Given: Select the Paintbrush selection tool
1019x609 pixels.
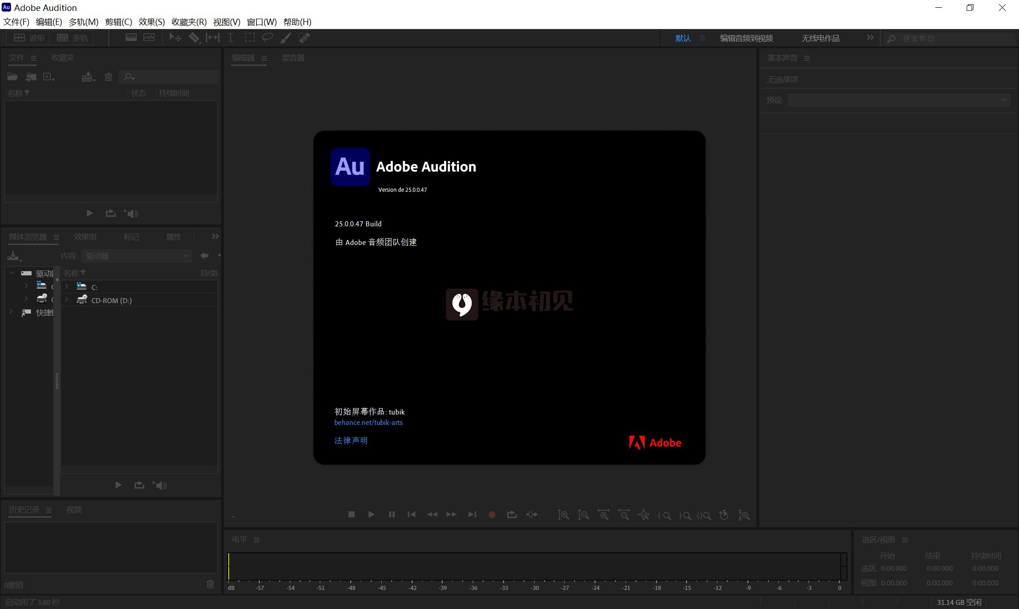Looking at the screenshot, I should tap(286, 38).
